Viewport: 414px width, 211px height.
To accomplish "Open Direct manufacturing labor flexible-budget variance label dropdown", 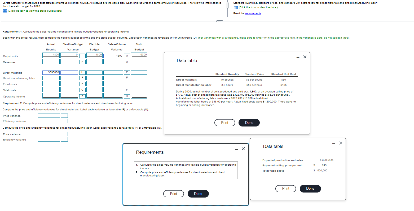I will [82, 78].
